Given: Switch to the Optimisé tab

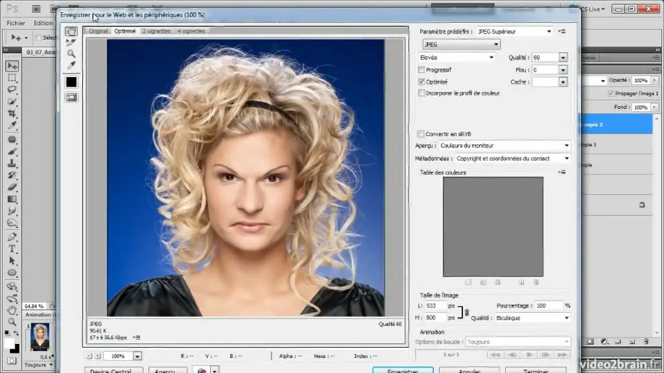Looking at the screenshot, I should [x=125, y=31].
